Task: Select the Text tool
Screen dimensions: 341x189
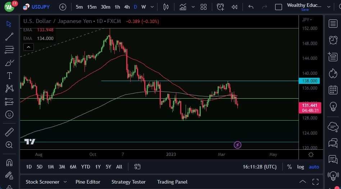Action: pyautogui.click(x=9, y=76)
